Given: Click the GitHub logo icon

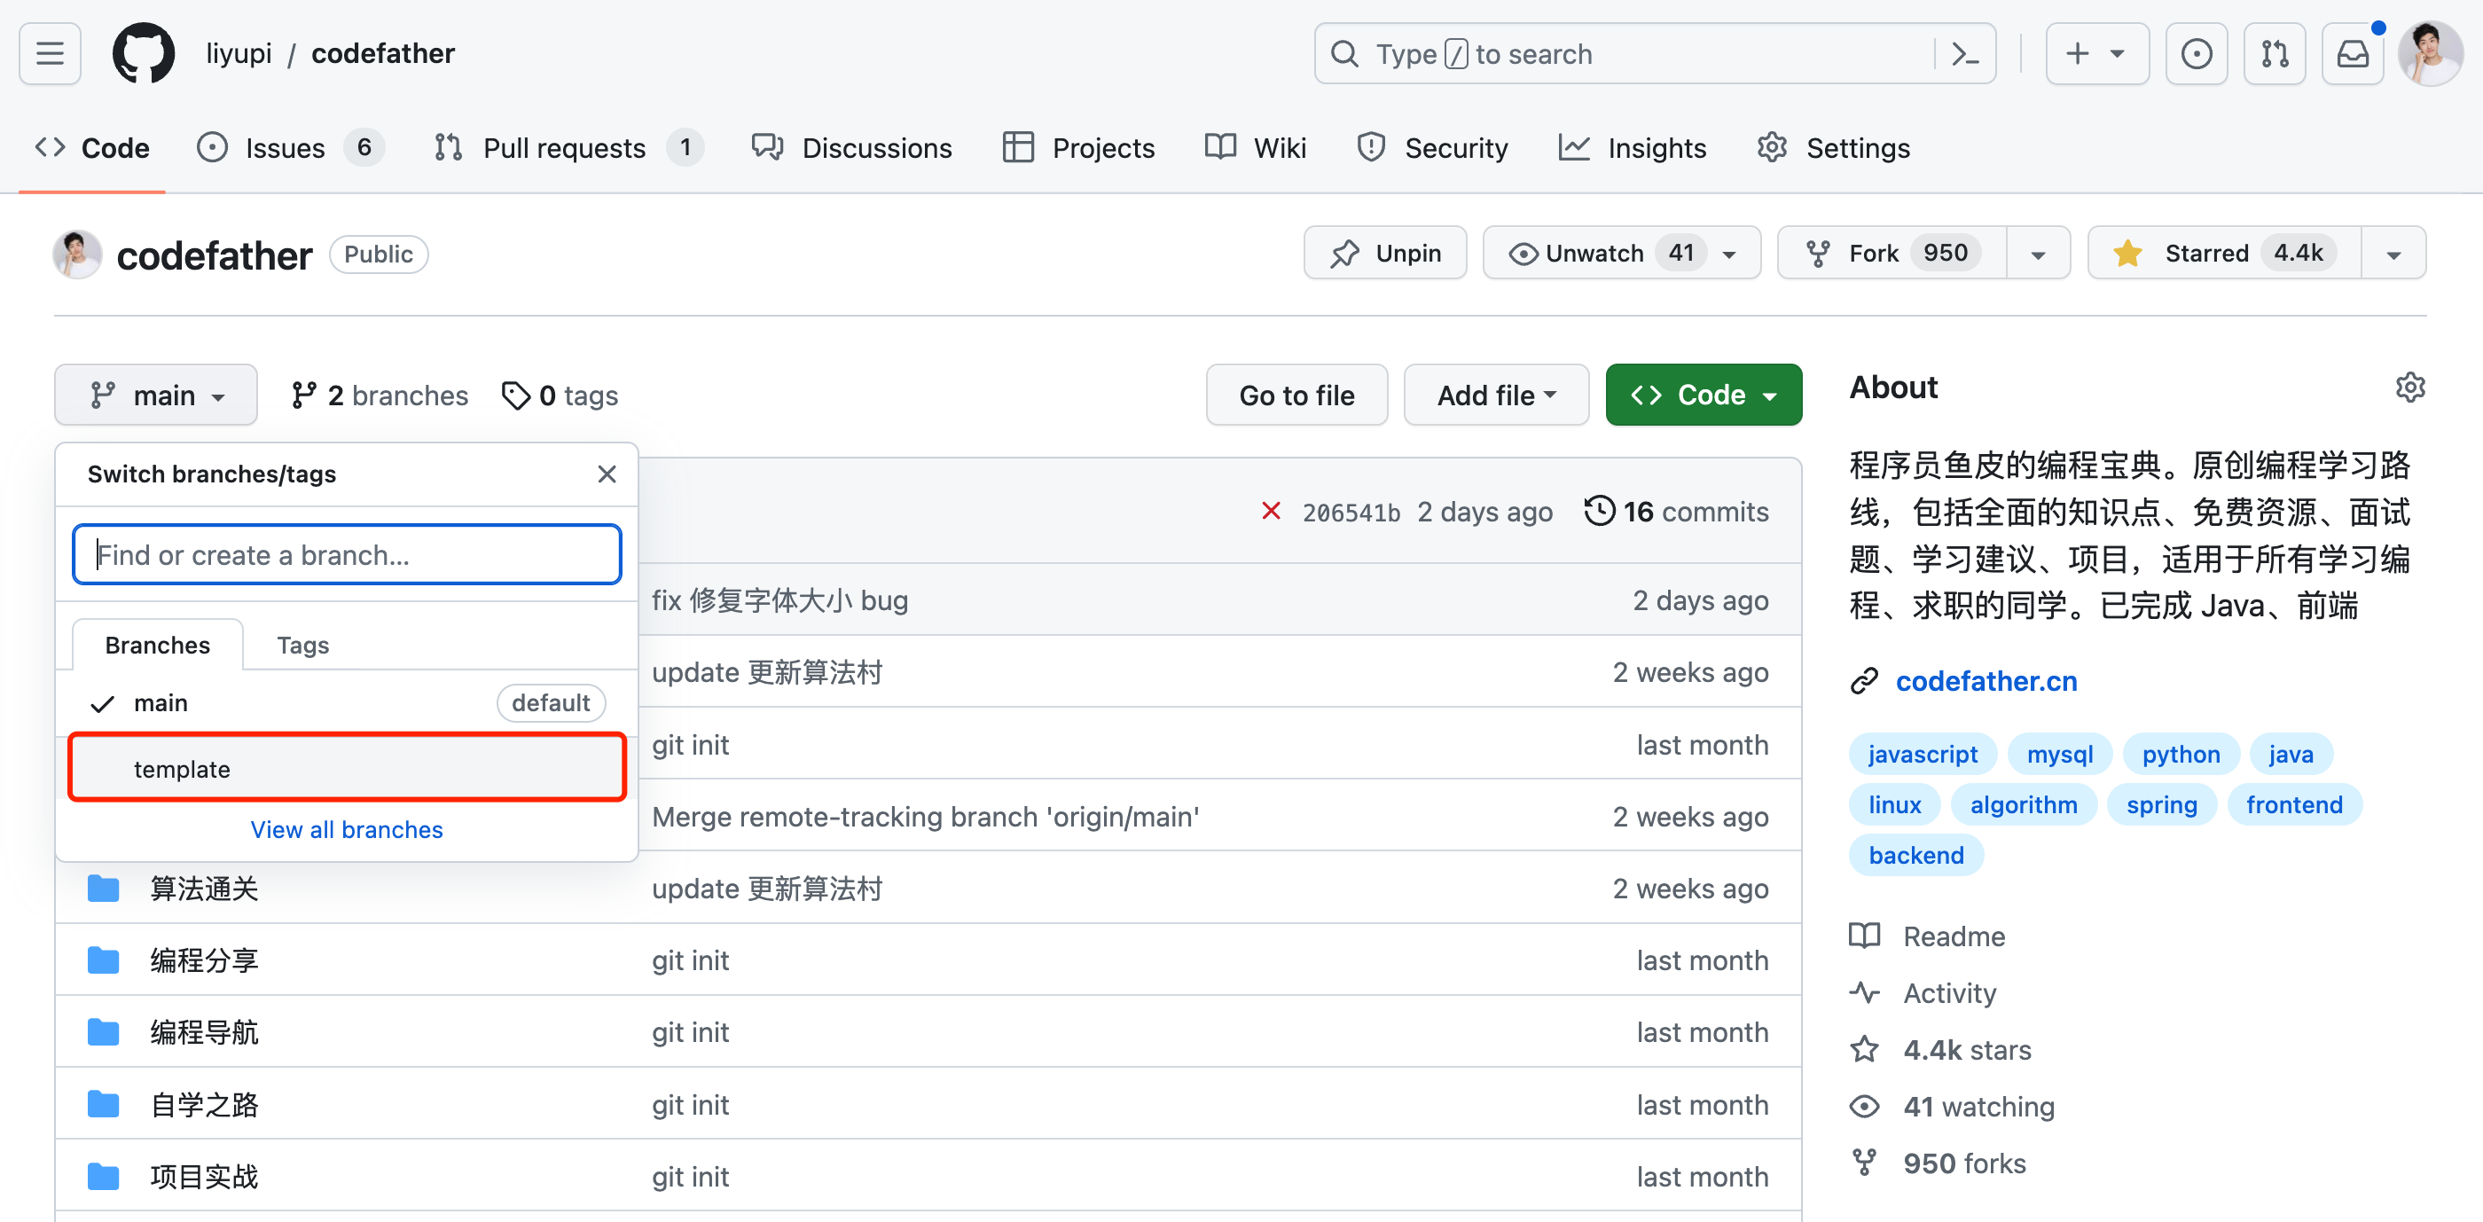Looking at the screenshot, I should pos(144,54).
